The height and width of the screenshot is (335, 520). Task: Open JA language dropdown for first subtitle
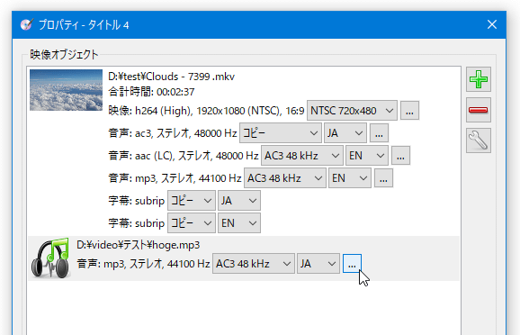pos(238,201)
